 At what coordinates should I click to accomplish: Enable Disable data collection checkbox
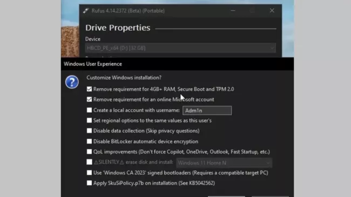point(89,130)
